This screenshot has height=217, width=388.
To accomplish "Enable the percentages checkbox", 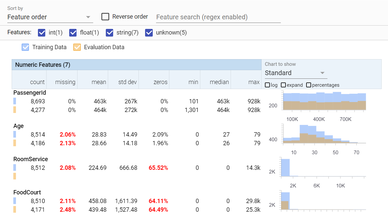I will coord(308,85).
